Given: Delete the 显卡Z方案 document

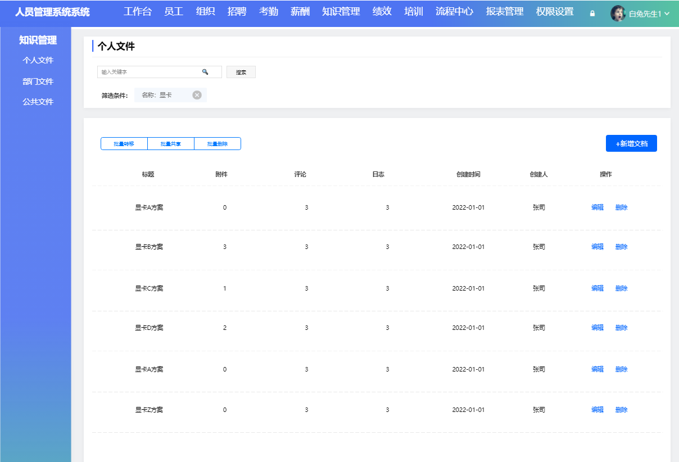Looking at the screenshot, I should click(x=621, y=409).
